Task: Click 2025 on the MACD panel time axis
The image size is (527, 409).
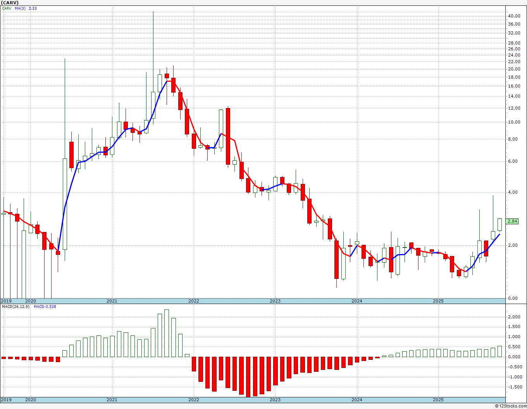Action: (438, 400)
